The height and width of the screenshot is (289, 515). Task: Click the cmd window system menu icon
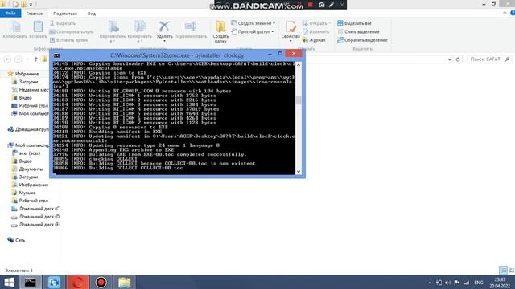(57, 55)
